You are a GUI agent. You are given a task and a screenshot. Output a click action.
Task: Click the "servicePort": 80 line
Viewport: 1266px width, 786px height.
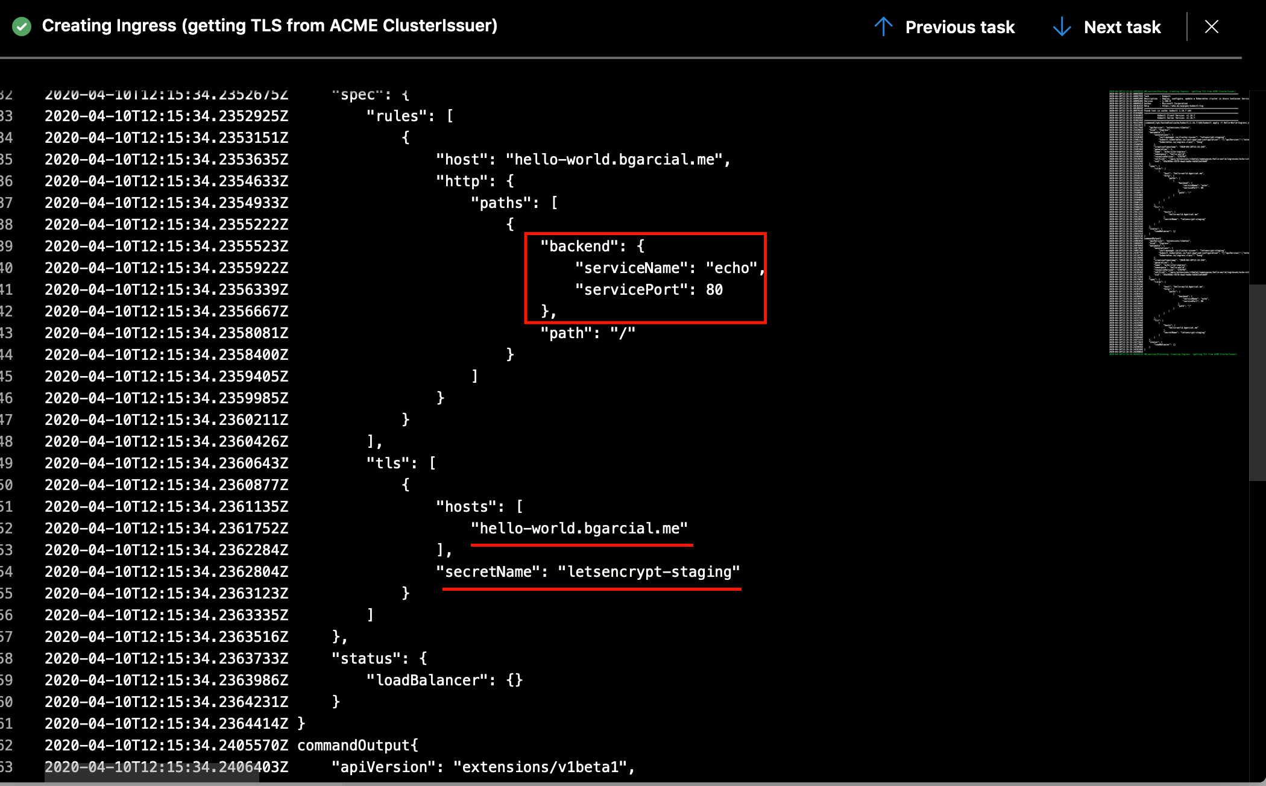[x=649, y=289]
